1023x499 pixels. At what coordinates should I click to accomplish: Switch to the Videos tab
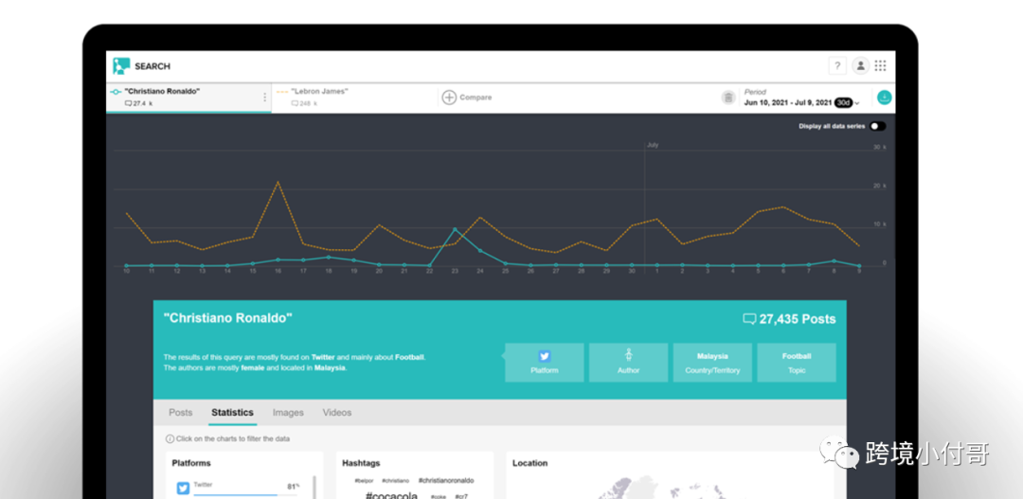[x=337, y=413]
